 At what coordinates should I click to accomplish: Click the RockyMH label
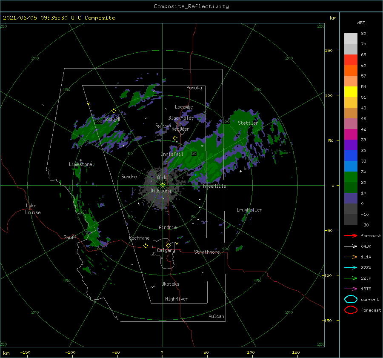click(x=112, y=119)
